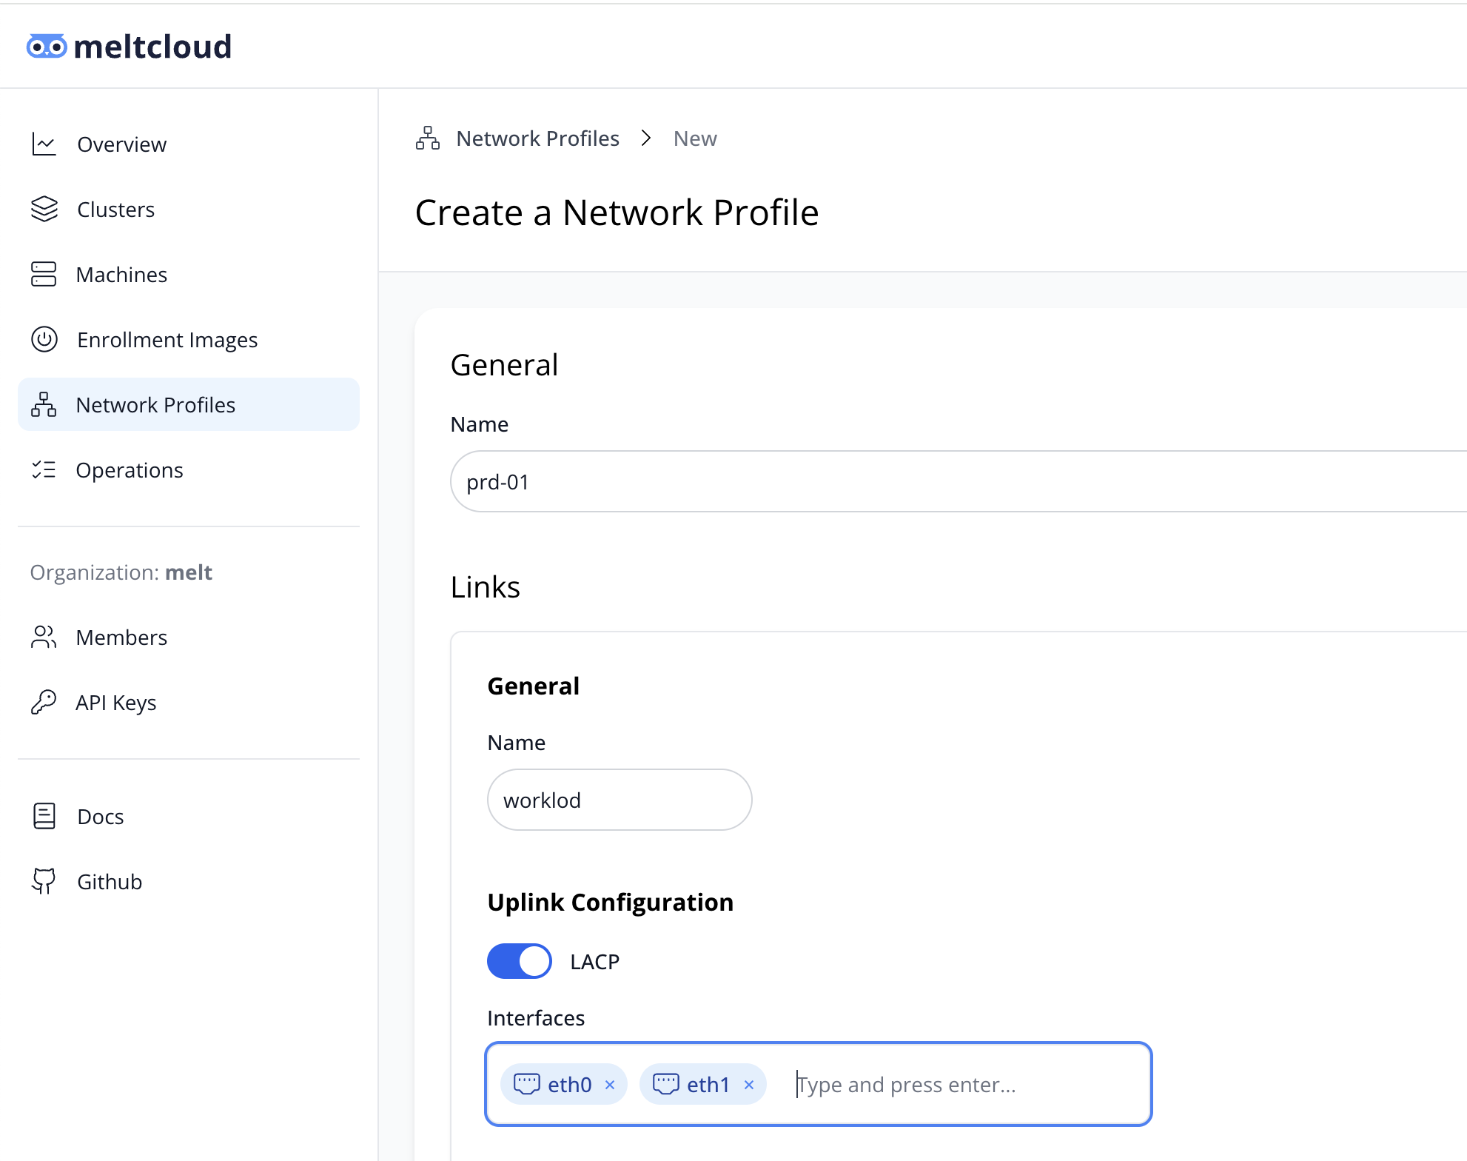Click the Docs book icon
Screen dimensions: 1467x1161
pos(44,817)
